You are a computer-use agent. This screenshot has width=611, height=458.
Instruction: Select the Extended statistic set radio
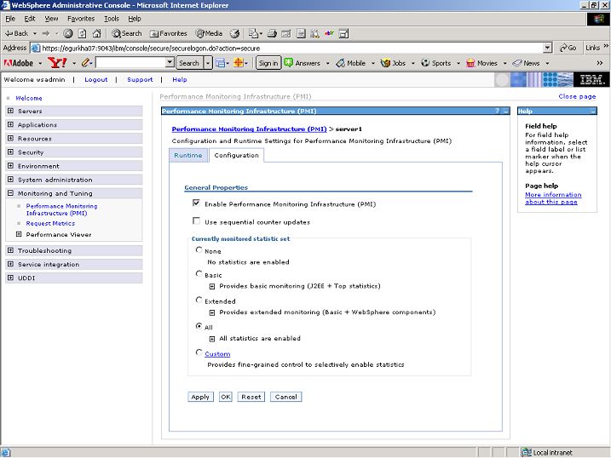[199, 300]
